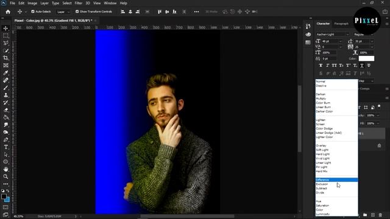Click the background color swatch
Image resolution: width=390 pixels, height=219 pixels.
[x=8, y=200]
